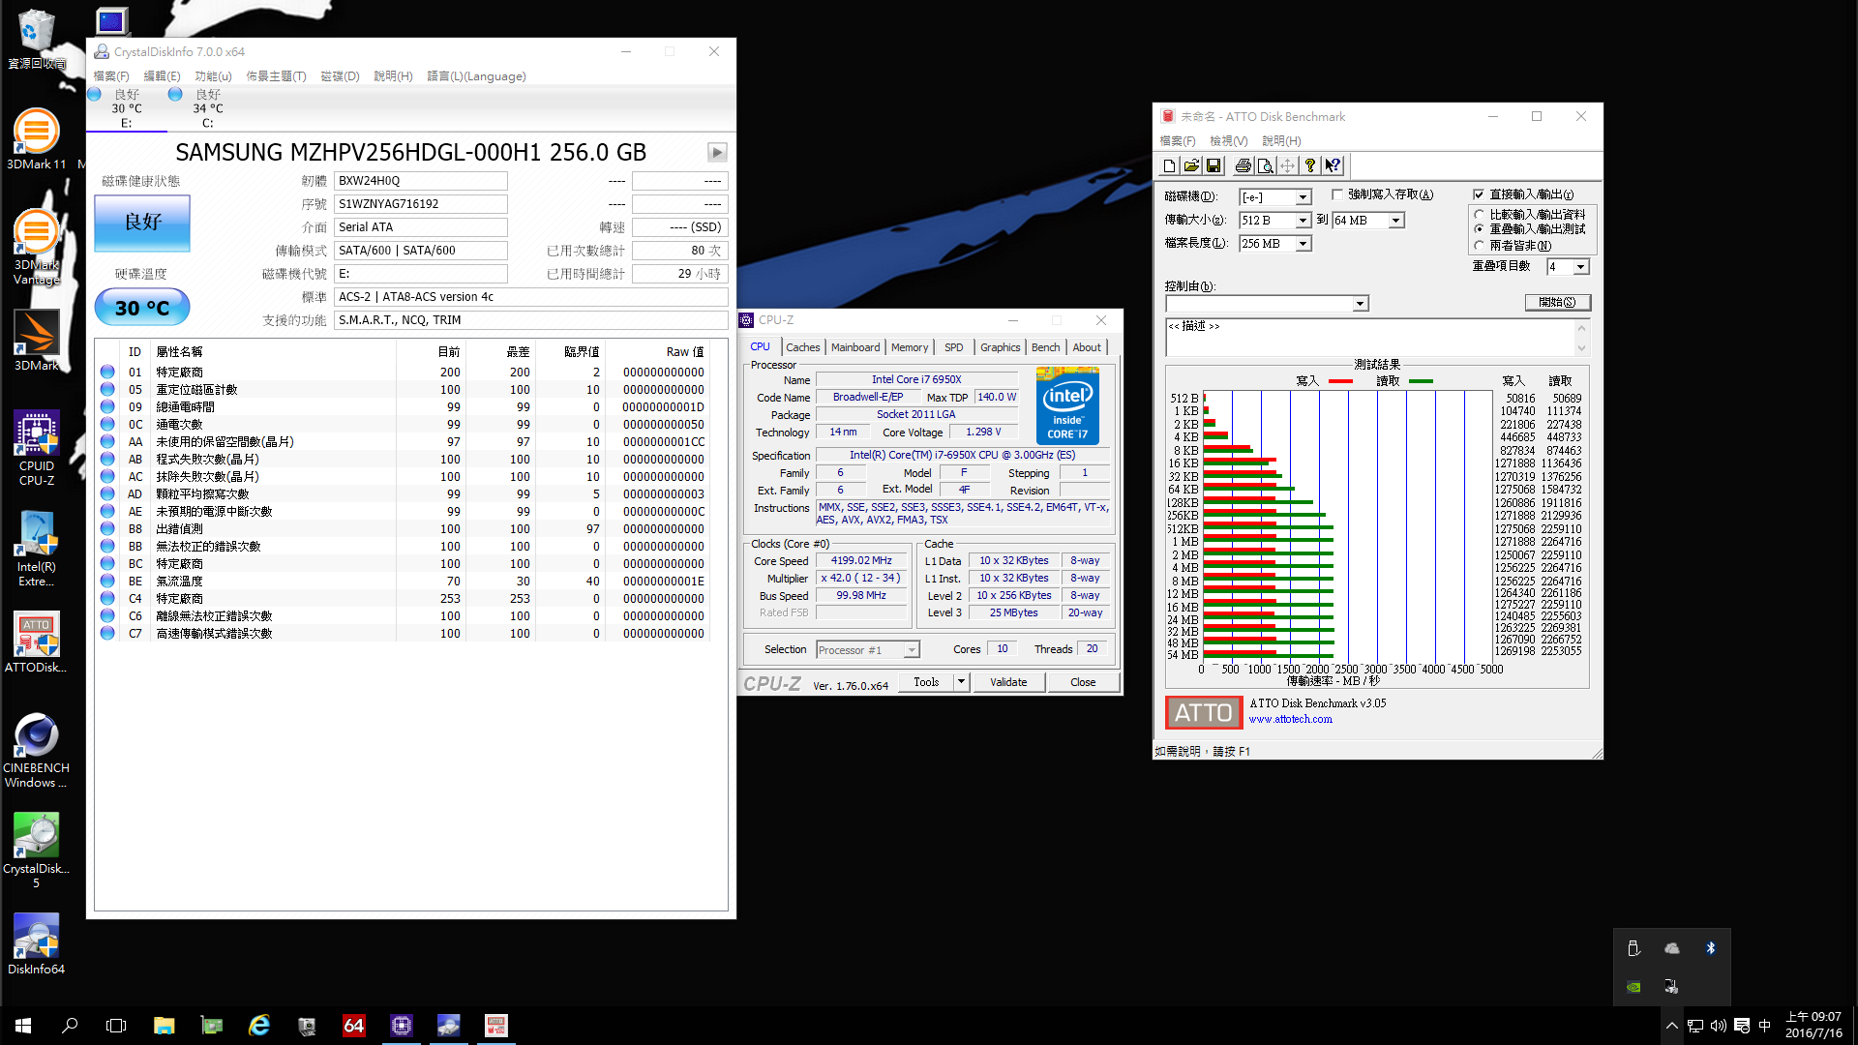Click the NVIDIA icon in tray overflow
This screenshot has width=1858, height=1045.
point(1633,987)
